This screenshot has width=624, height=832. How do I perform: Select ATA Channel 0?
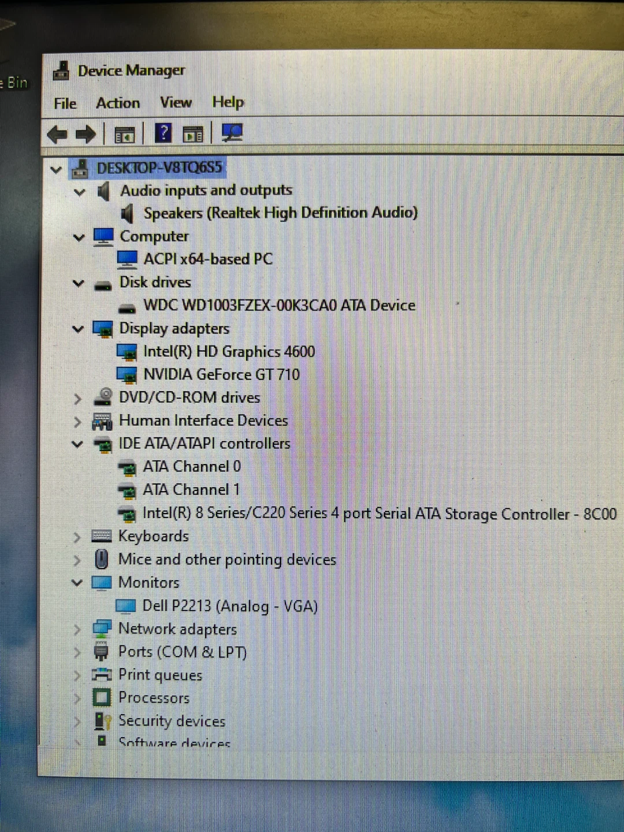pyautogui.click(x=192, y=466)
